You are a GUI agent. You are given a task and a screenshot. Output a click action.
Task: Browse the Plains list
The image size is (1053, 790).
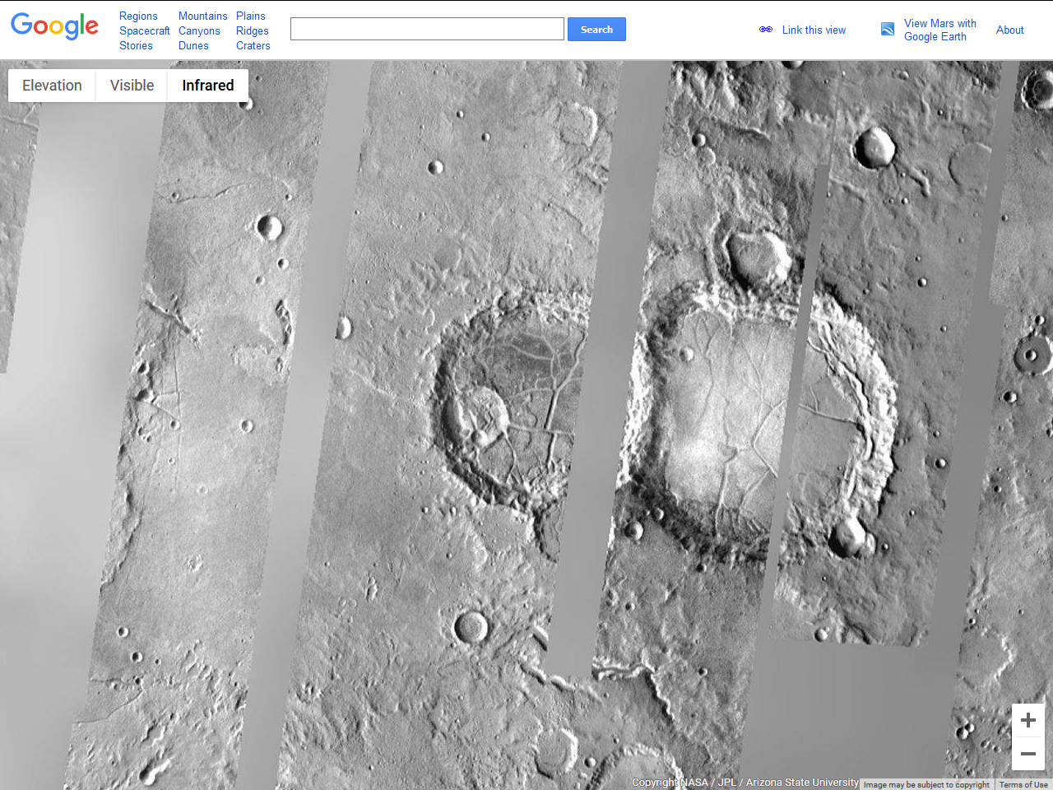click(x=251, y=16)
